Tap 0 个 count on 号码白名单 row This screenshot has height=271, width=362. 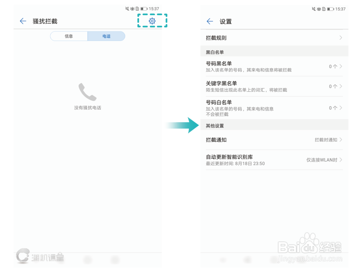click(x=333, y=108)
